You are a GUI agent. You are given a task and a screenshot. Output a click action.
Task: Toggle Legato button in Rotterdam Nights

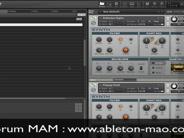pyautogui.click(x=178, y=50)
